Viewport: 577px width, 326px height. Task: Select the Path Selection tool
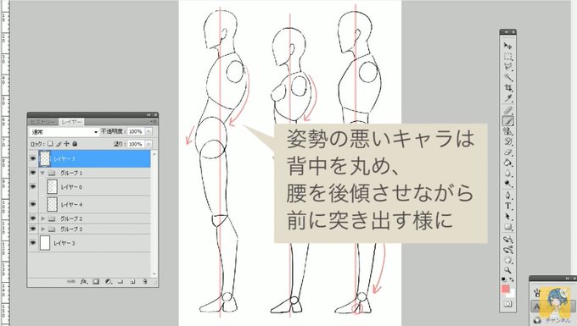507,216
